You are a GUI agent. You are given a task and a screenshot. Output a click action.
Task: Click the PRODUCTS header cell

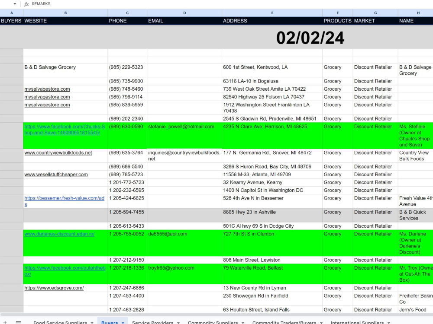(x=337, y=21)
